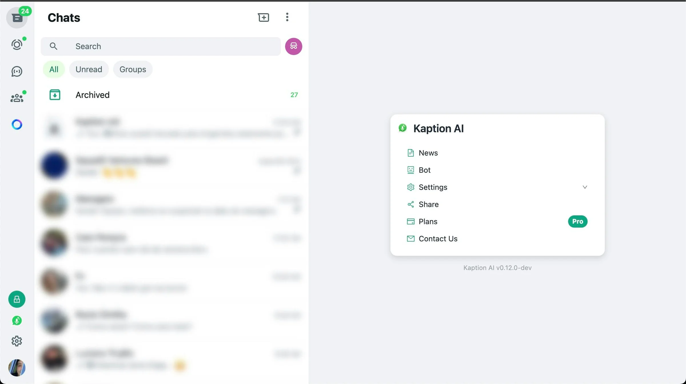This screenshot has height=384, width=686.
Task: Select the All filter tab
Action: 54,69
